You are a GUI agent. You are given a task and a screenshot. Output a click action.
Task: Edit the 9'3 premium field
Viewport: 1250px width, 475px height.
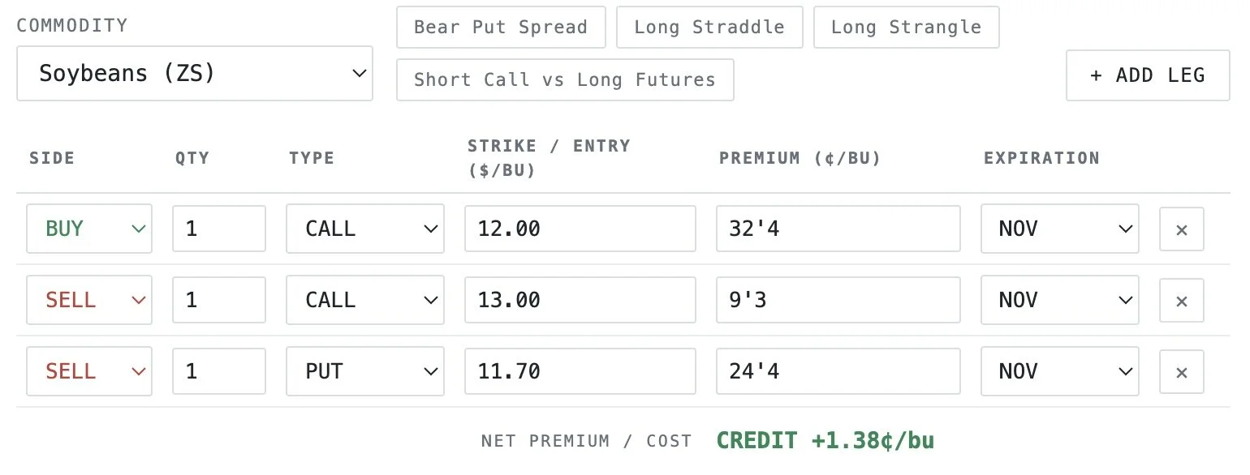pos(838,300)
